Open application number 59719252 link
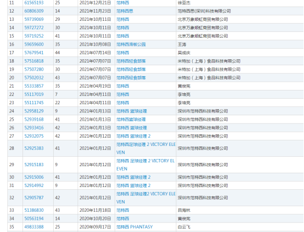This screenshot has height=232, width=304. [34, 36]
